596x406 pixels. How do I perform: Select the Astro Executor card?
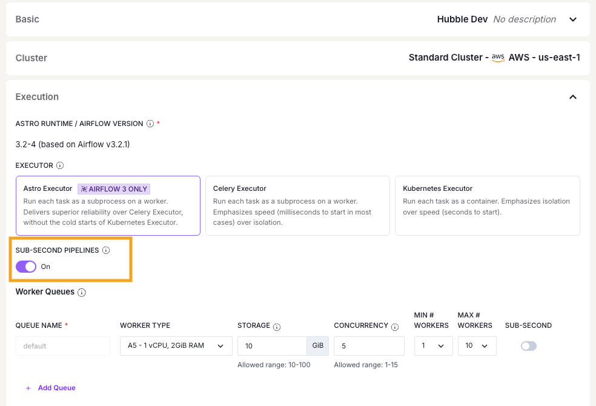(x=108, y=205)
